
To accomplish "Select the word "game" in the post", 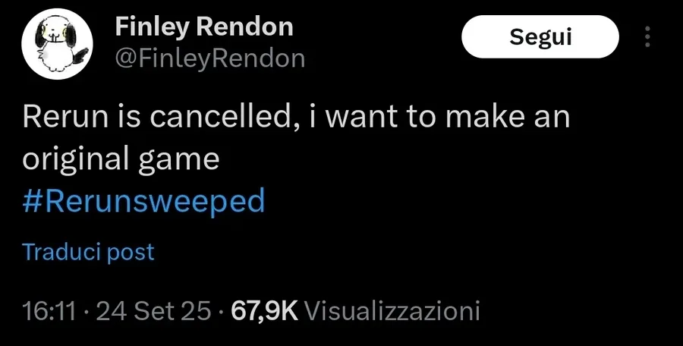I will click(x=178, y=162).
